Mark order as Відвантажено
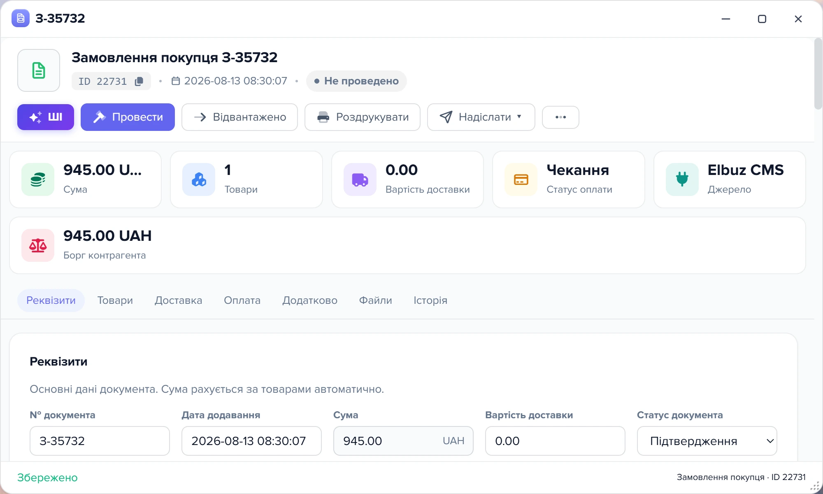 point(239,117)
